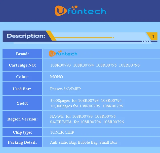The height and width of the screenshot is (153, 160).
Task: Click the TONER CHIP value
Action: click(62, 132)
